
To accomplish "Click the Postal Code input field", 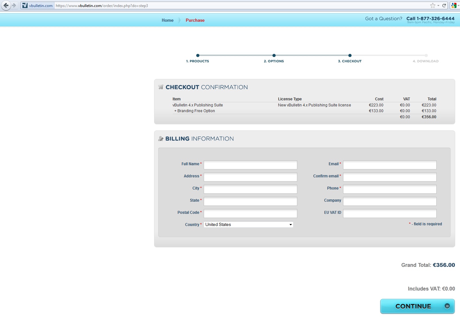I will tap(251, 213).
